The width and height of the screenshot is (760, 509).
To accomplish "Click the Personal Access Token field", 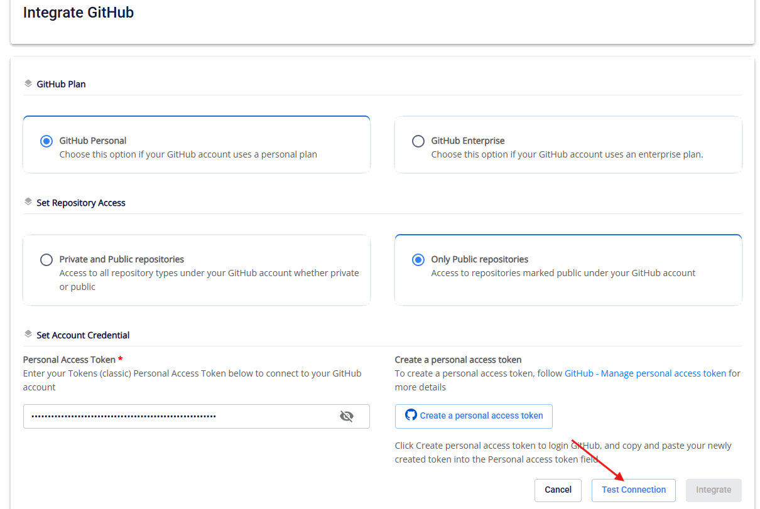I will [x=196, y=416].
